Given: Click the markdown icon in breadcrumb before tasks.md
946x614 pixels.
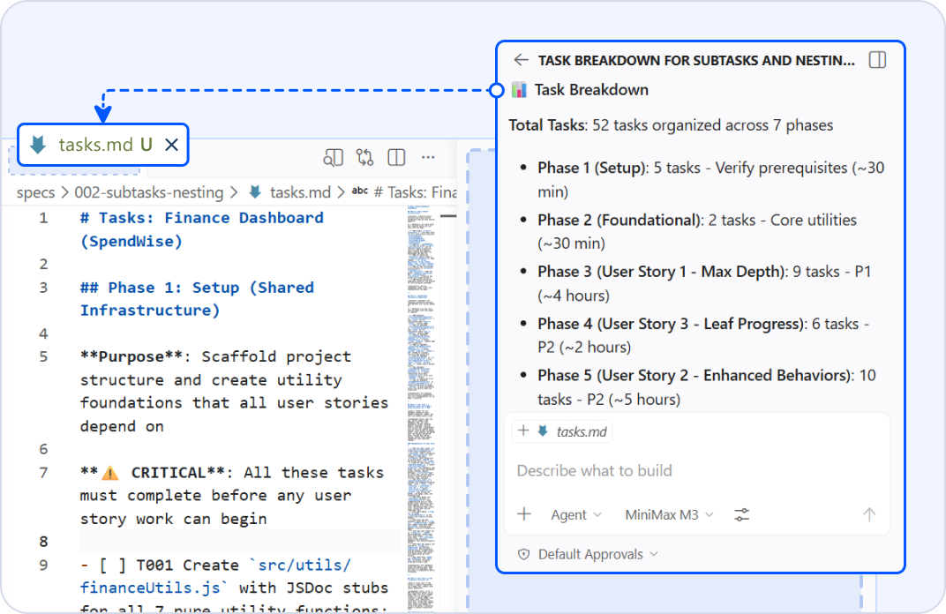Looking at the screenshot, I should pos(255,191).
